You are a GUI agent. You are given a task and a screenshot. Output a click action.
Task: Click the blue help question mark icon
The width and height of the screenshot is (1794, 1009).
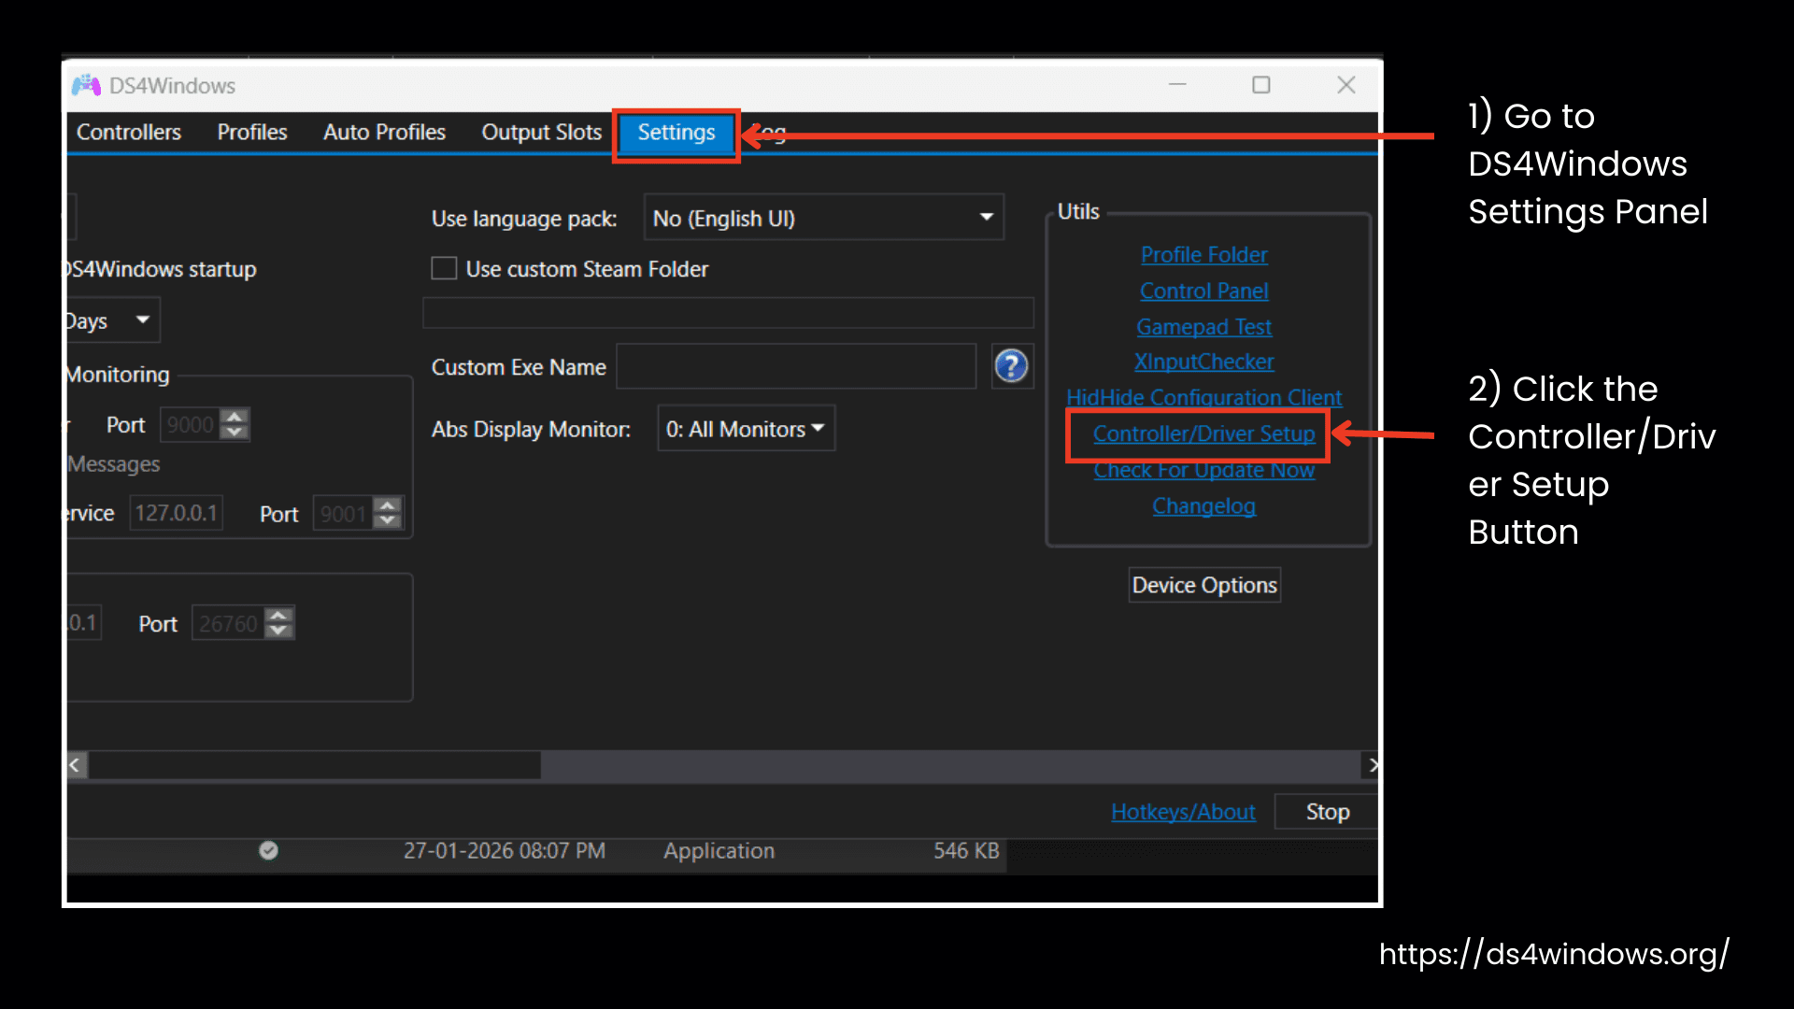point(1011,366)
